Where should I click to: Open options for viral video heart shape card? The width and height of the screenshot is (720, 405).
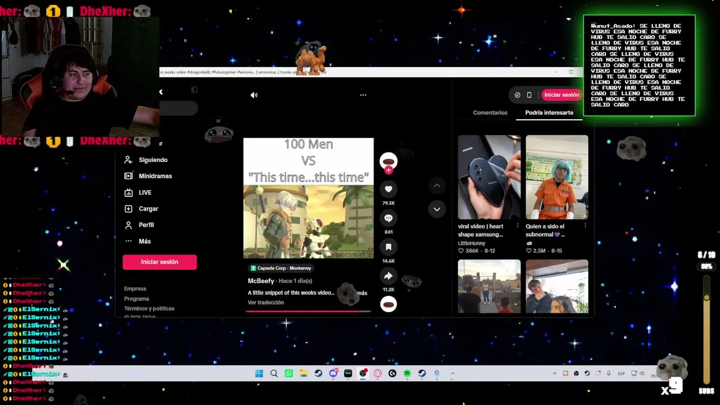click(517, 226)
